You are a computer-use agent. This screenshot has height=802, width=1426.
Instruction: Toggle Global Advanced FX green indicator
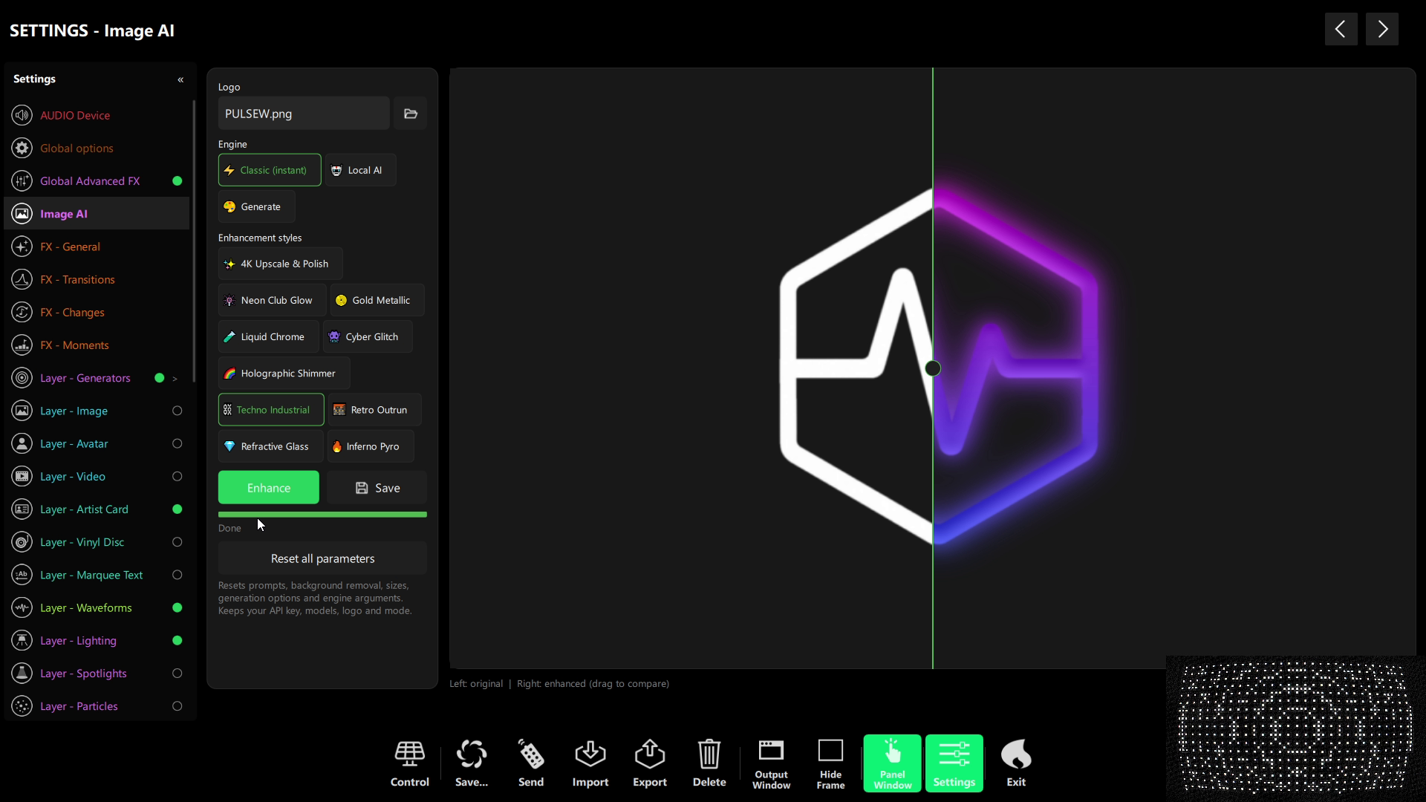[177, 181]
